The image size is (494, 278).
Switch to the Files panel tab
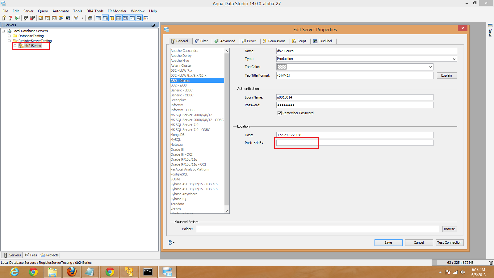[x=31, y=255]
